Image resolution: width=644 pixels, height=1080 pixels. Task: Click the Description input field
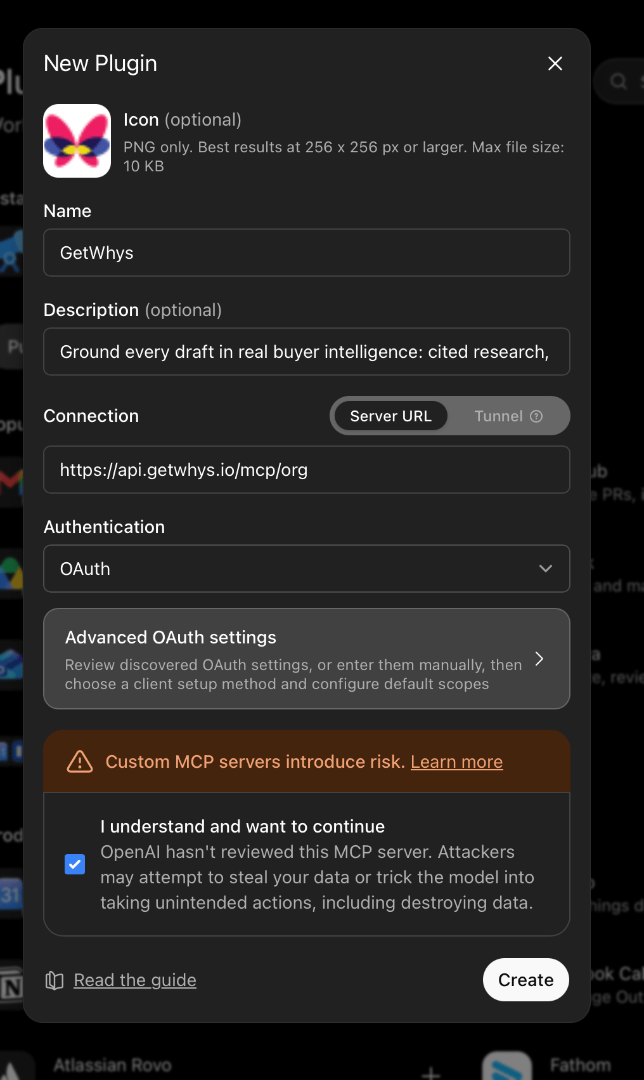tap(307, 352)
